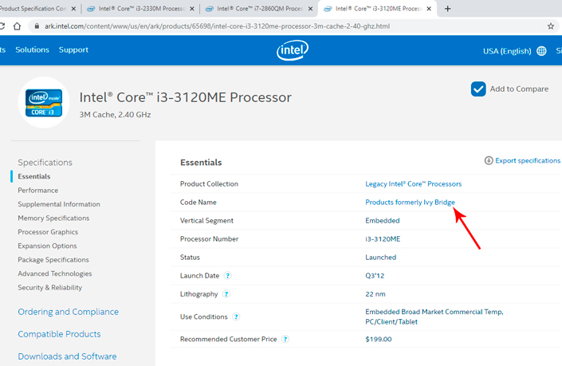Open a new browser tab

coord(447,9)
